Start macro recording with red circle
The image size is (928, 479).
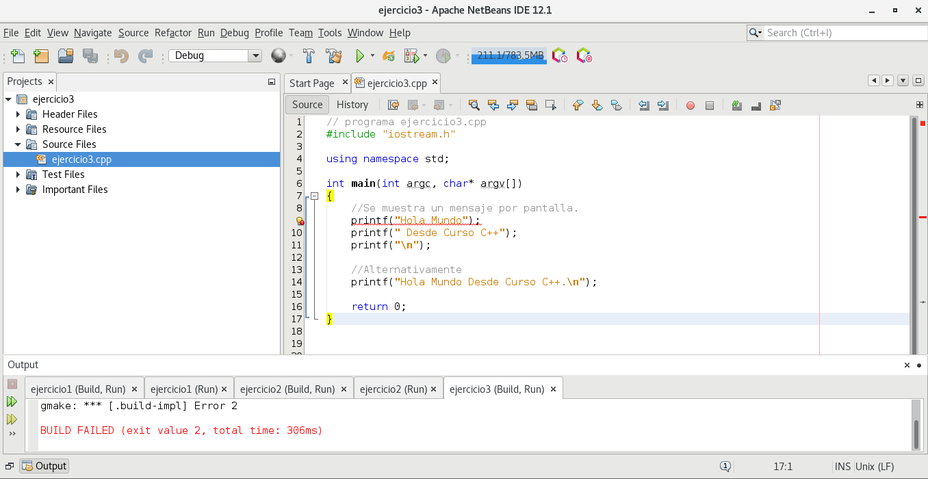pyautogui.click(x=690, y=105)
